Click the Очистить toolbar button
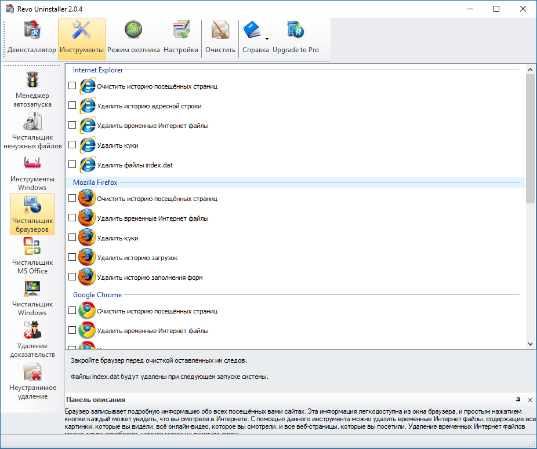Viewport: 537px width, 449px height. (x=220, y=38)
